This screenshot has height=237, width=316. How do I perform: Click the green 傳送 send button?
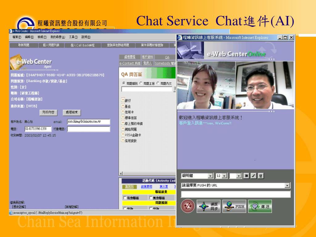click(260, 206)
